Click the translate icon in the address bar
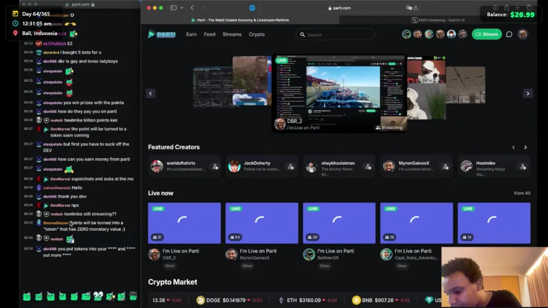The width and height of the screenshot is (548, 308). (408, 8)
